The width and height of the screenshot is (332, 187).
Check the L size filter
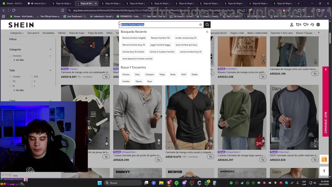[x=32, y=86]
